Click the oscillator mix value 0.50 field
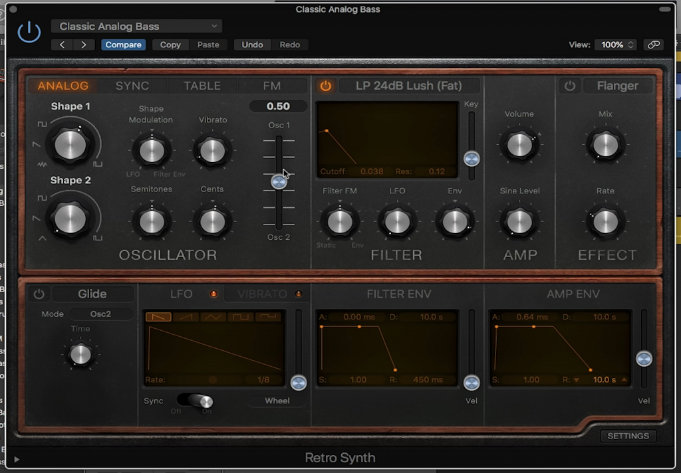This screenshot has height=473, width=681. [x=278, y=106]
